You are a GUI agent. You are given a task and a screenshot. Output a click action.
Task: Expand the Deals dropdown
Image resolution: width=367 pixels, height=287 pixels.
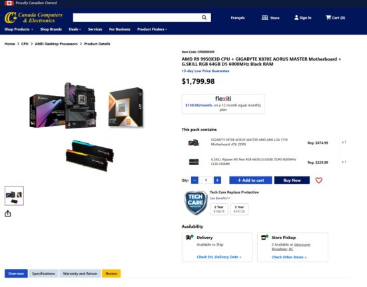coord(75,29)
